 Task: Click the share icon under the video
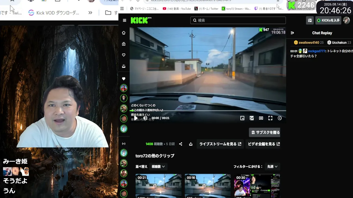[181, 144]
